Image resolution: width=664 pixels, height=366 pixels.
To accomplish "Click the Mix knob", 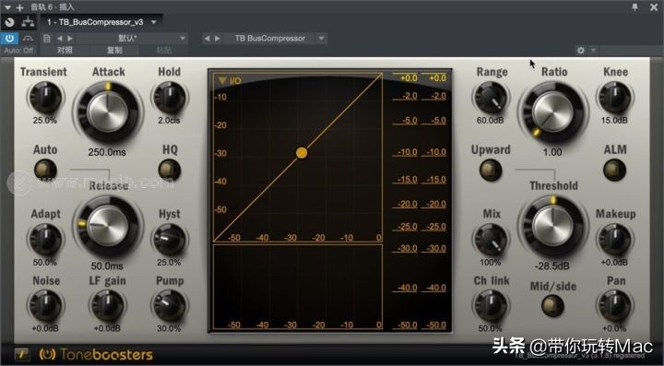I will pyautogui.click(x=491, y=239).
